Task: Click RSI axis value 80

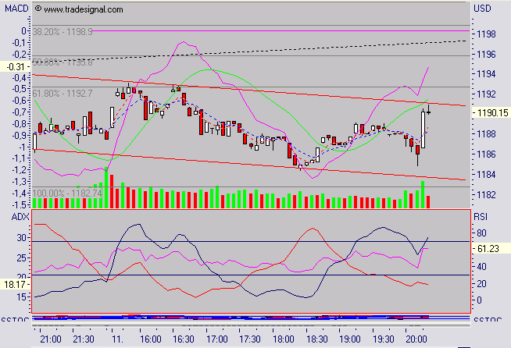Action: [481, 233]
